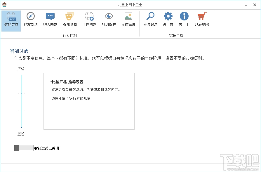Viewport: 261px width, 172px height.
Task: Click the 行为控制 group label
Action: click(x=69, y=35)
